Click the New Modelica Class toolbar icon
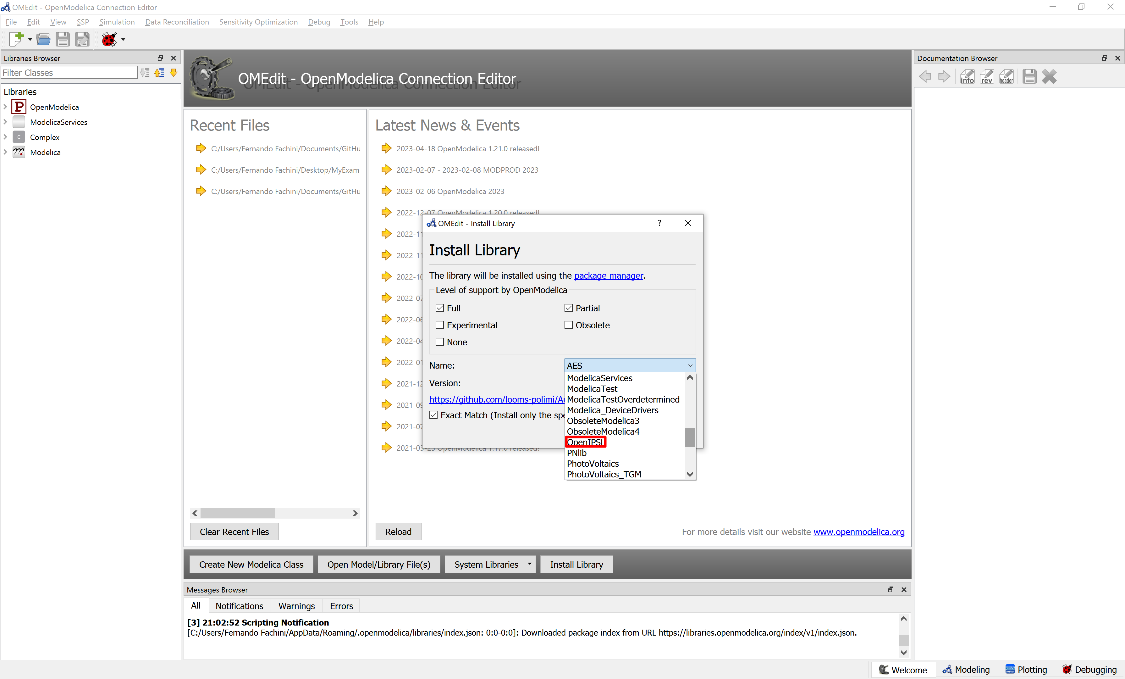This screenshot has height=679, width=1125. [16, 39]
